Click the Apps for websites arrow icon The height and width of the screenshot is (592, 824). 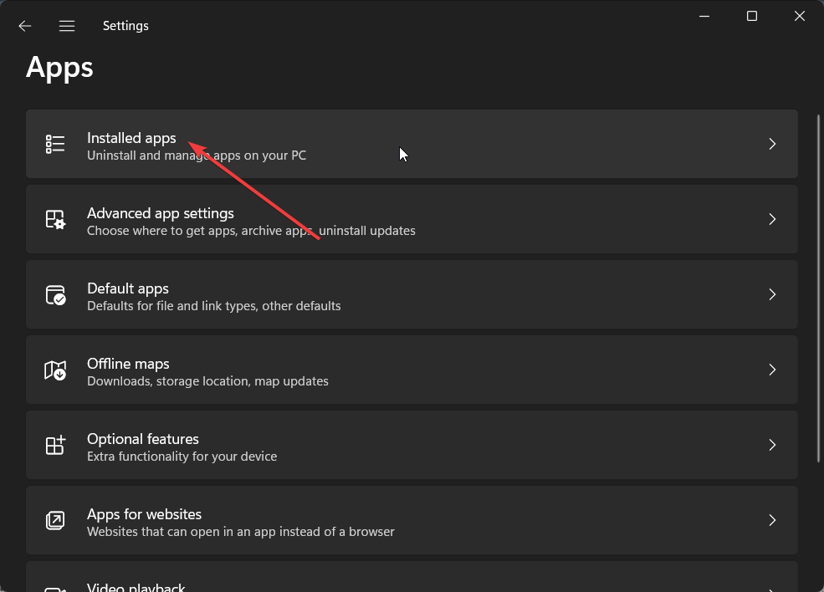(55, 520)
